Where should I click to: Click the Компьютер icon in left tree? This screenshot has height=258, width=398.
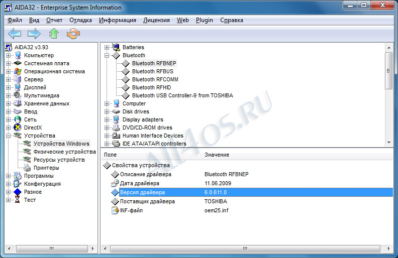(x=18, y=55)
